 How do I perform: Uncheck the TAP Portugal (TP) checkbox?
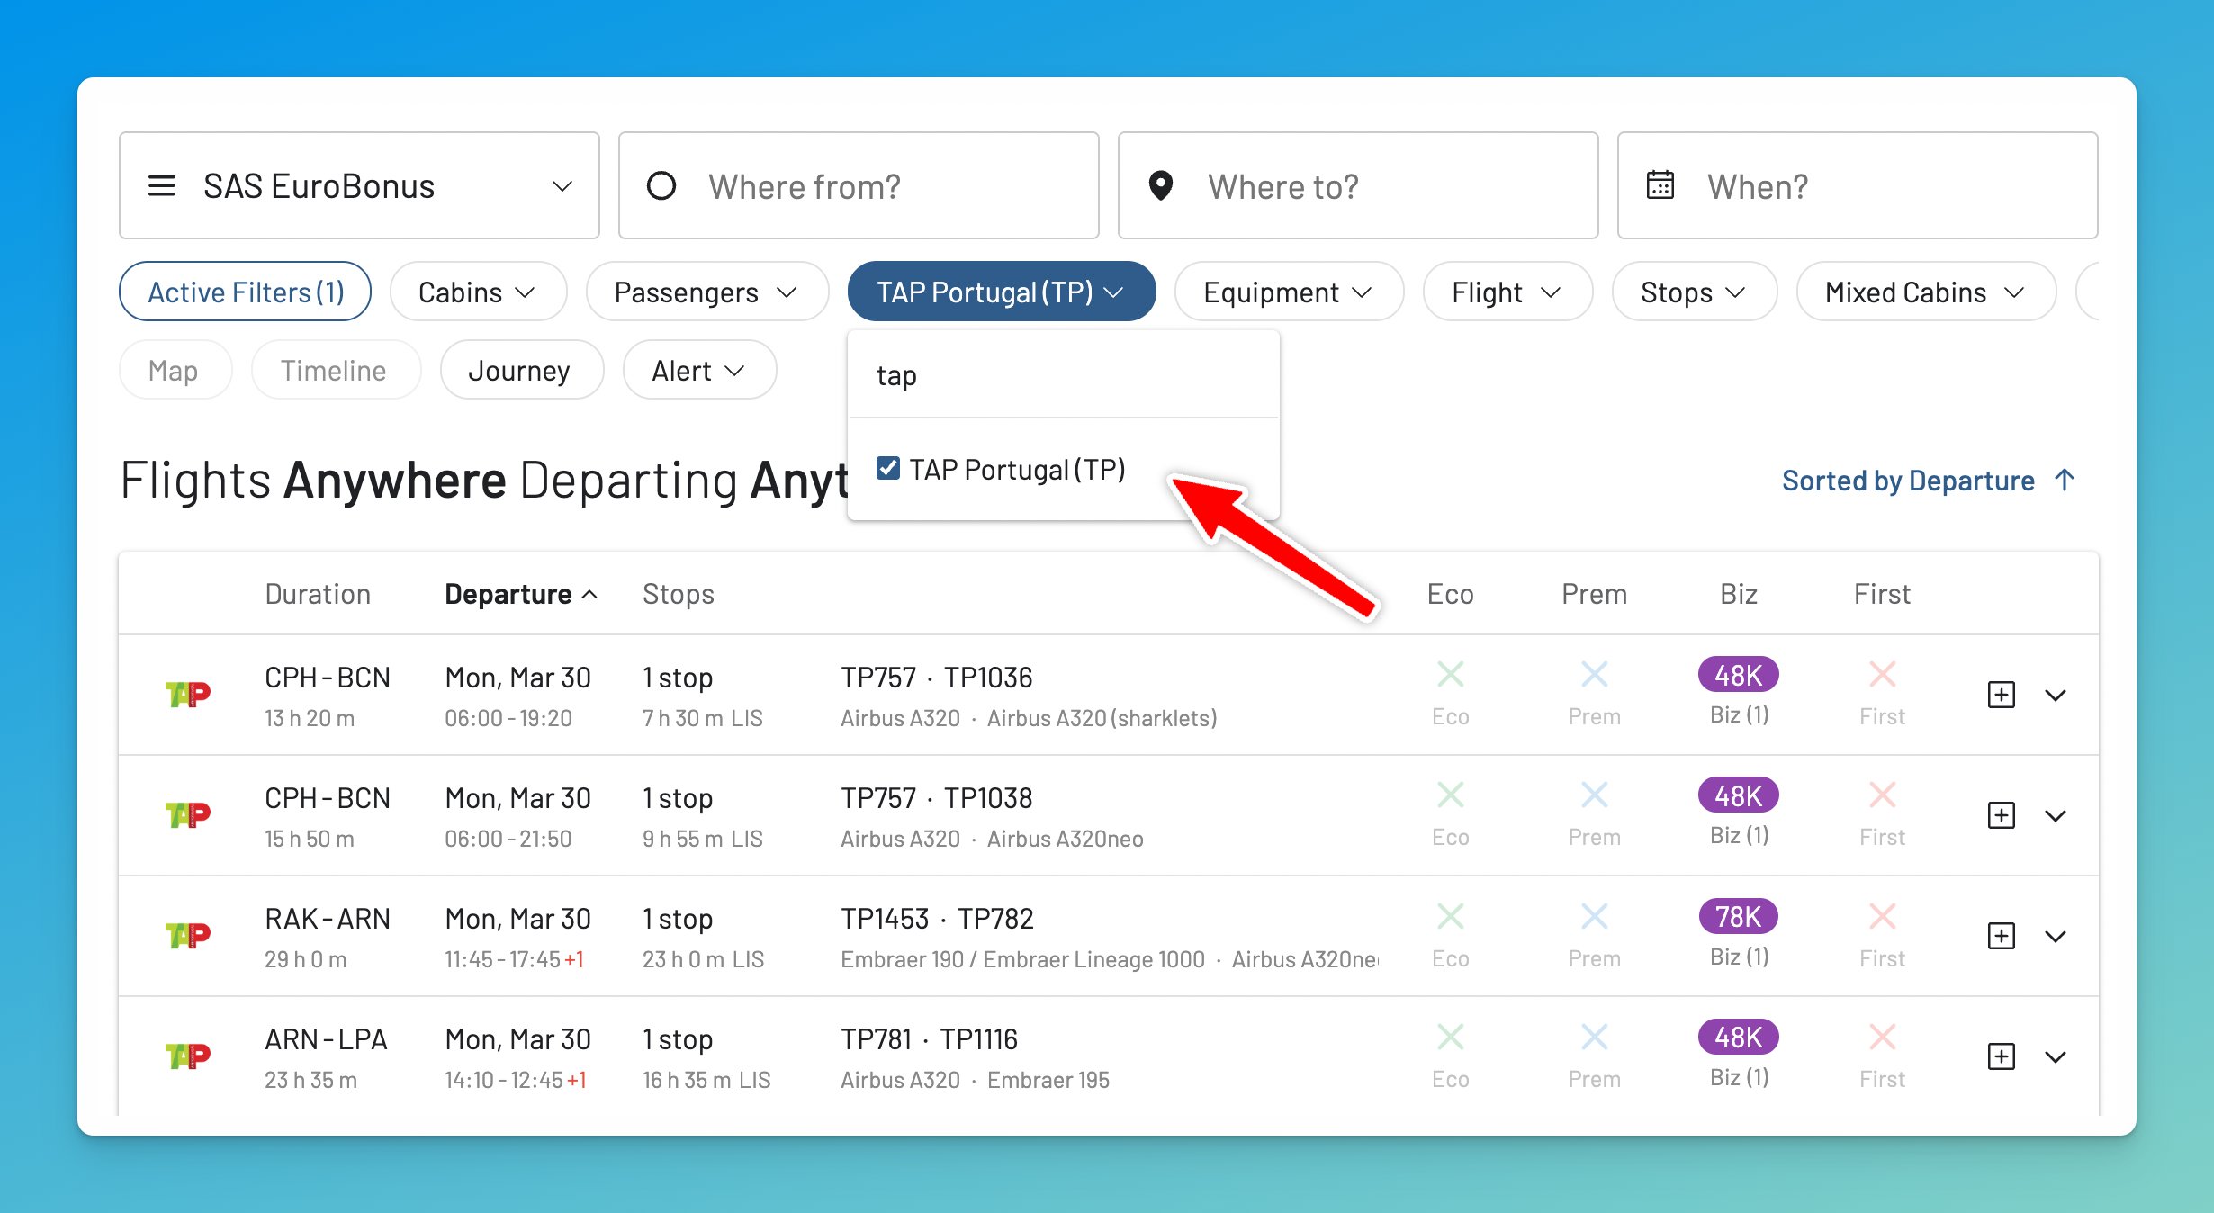(x=888, y=469)
